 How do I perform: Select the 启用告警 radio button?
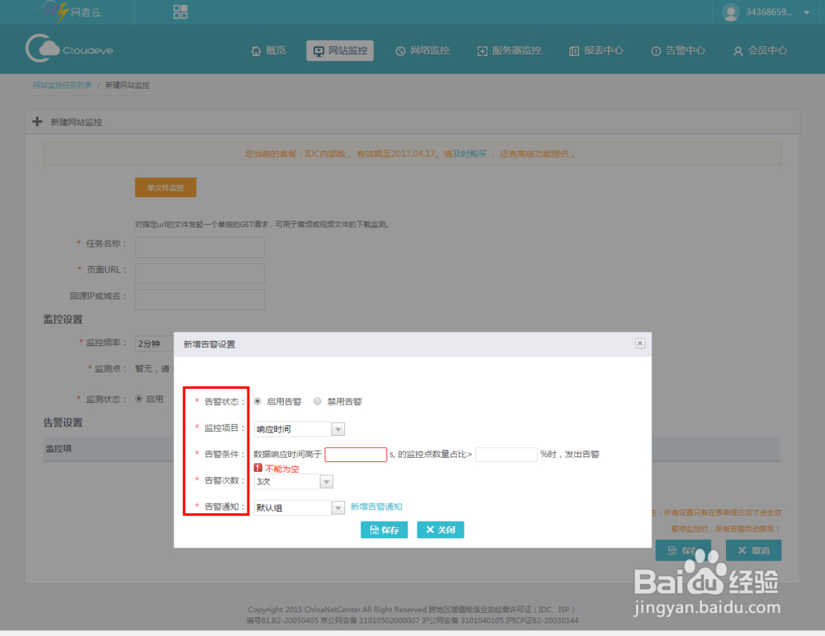[257, 401]
